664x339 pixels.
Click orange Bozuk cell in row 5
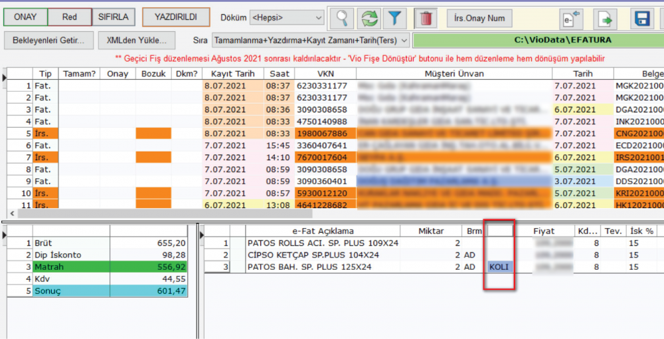(x=153, y=134)
